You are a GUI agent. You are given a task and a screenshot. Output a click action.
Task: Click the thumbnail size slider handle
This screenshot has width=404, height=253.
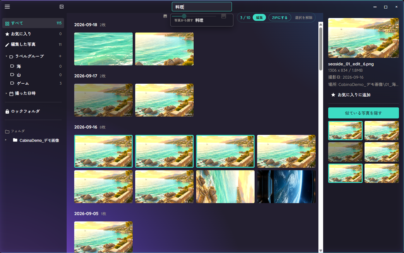[x=184, y=16]
